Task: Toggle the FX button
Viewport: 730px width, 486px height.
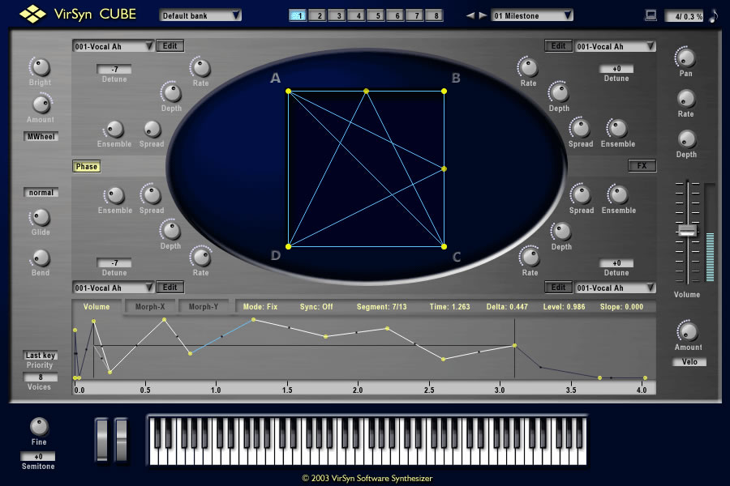Action: point(642,165)
